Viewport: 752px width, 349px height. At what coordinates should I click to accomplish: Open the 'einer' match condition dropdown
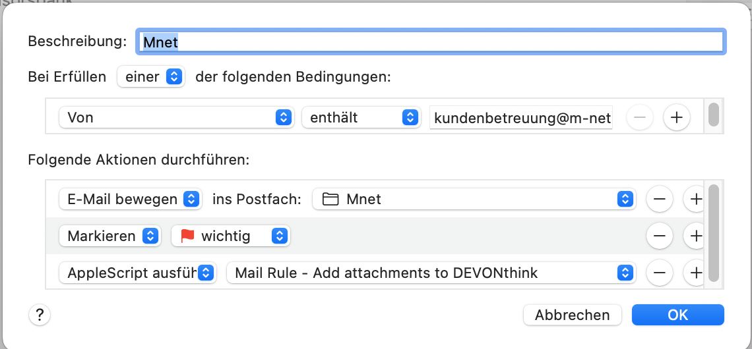click(151, 77)
